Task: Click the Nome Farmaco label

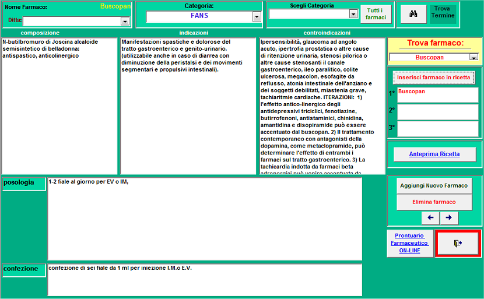Action: pyautogui.click(x=26, y=7)
